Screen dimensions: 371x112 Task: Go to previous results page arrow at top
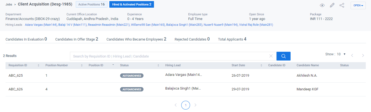click(x=352, y=55)
